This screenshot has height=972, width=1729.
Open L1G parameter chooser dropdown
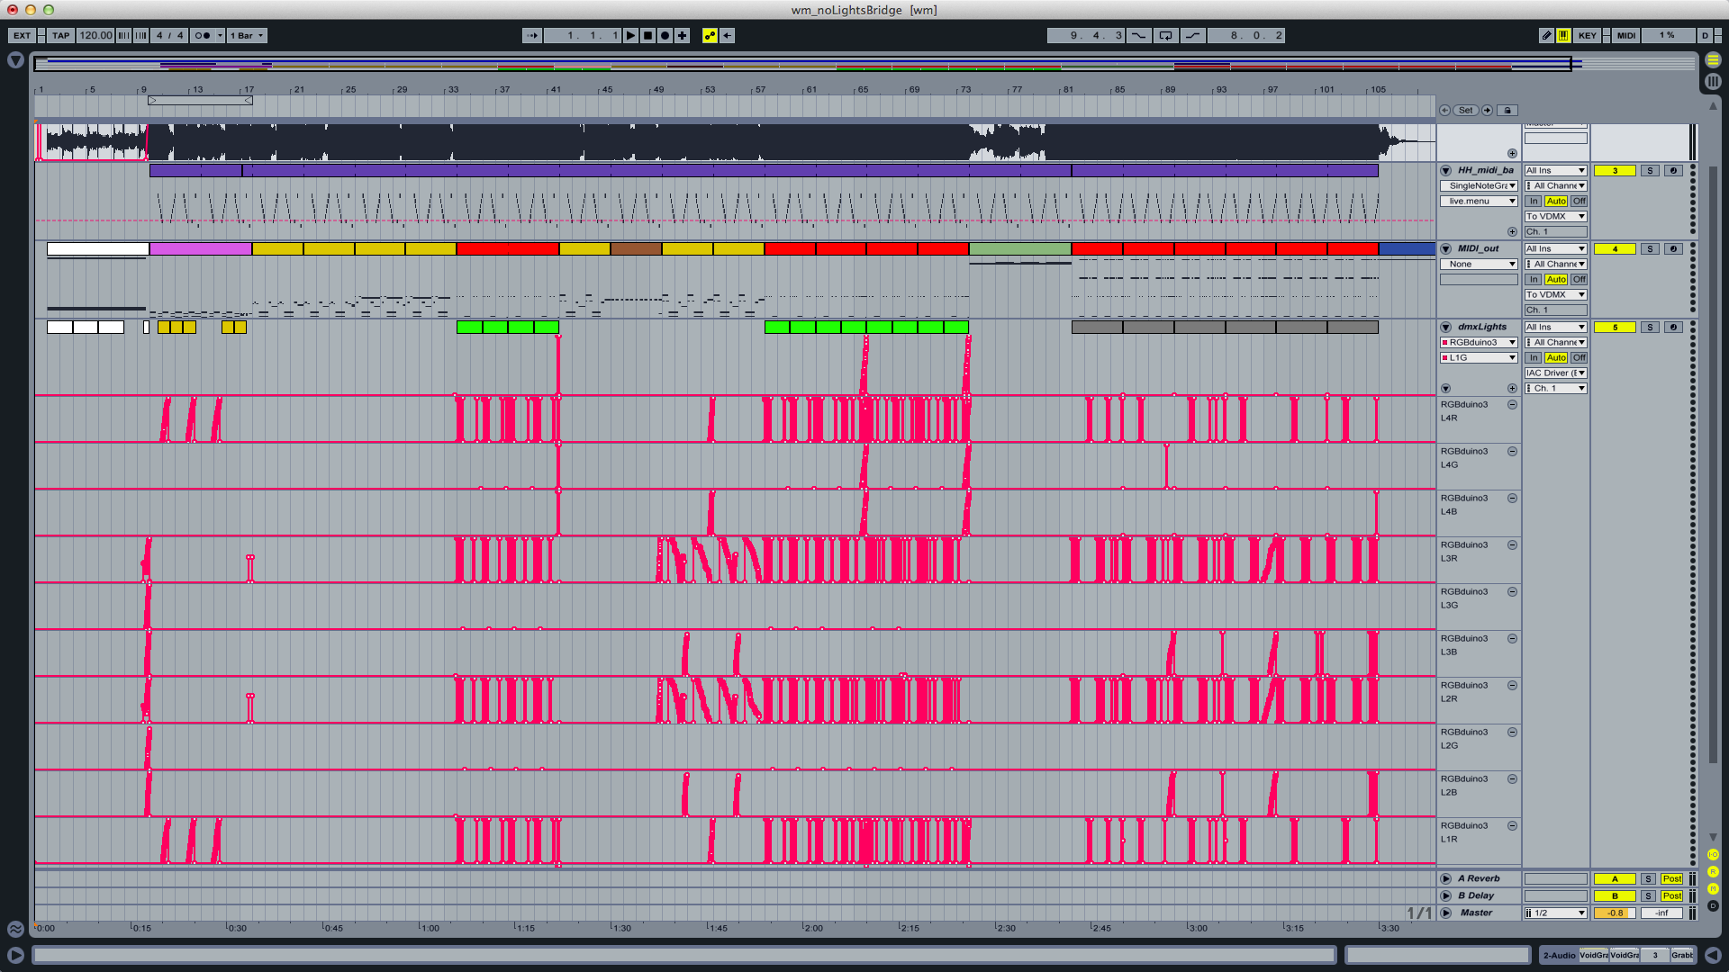tap(1479, 357)
